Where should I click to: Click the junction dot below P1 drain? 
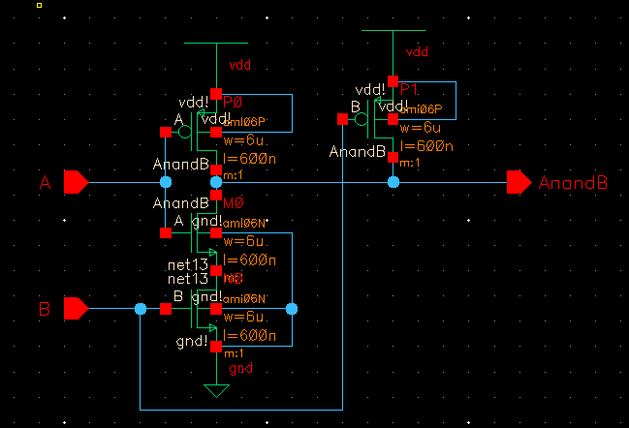coord(393,182)
